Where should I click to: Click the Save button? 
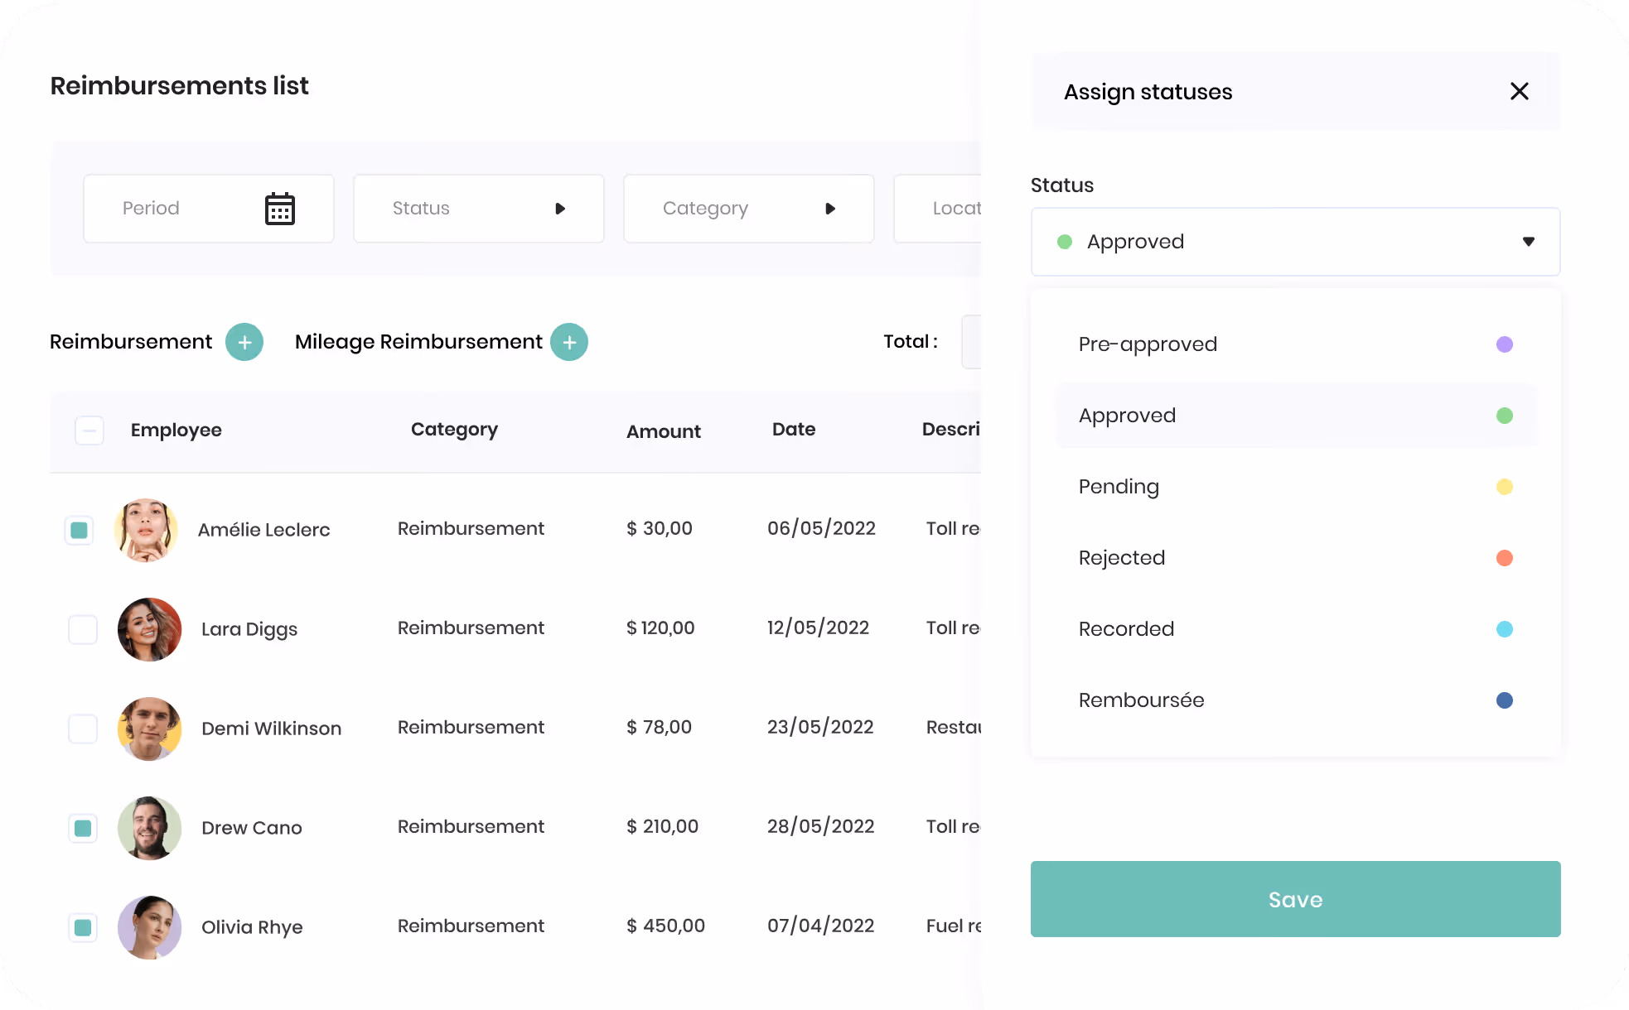1296,899
